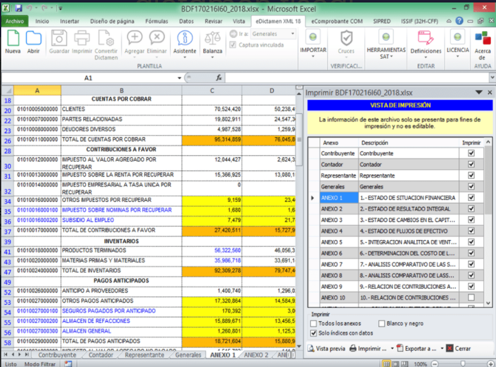Expand the Name Box dropdown arrow
496x367 pixels.
(x=180, y=78)
